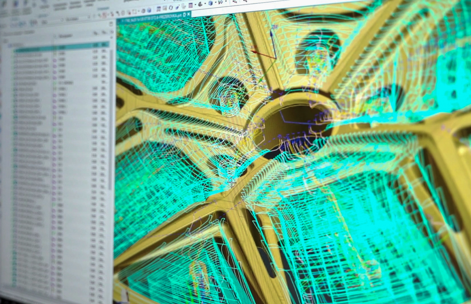
Task: Click the purple grid icon in top toolbar
Action: click(190, 5)
